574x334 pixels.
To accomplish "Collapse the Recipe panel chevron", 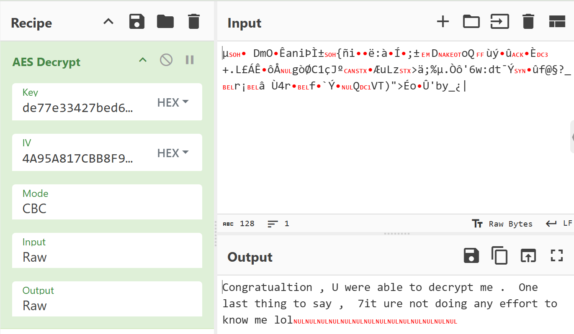I will (108, 22).
